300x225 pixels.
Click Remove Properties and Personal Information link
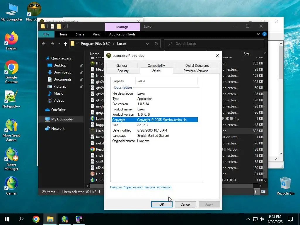[x=141, y=187]
